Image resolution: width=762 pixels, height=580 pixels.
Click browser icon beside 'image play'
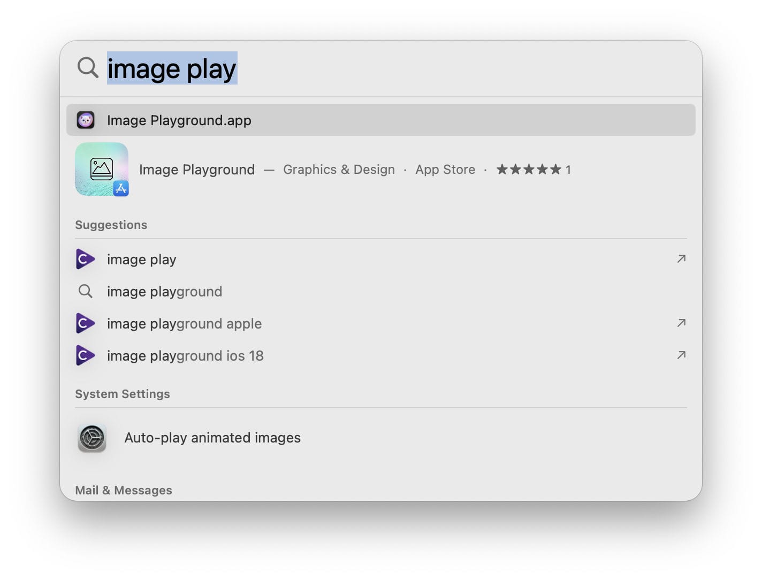coord(86,260)
